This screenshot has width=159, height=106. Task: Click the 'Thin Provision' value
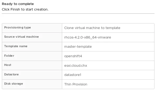pyautogui.click(x=76, y=84)
